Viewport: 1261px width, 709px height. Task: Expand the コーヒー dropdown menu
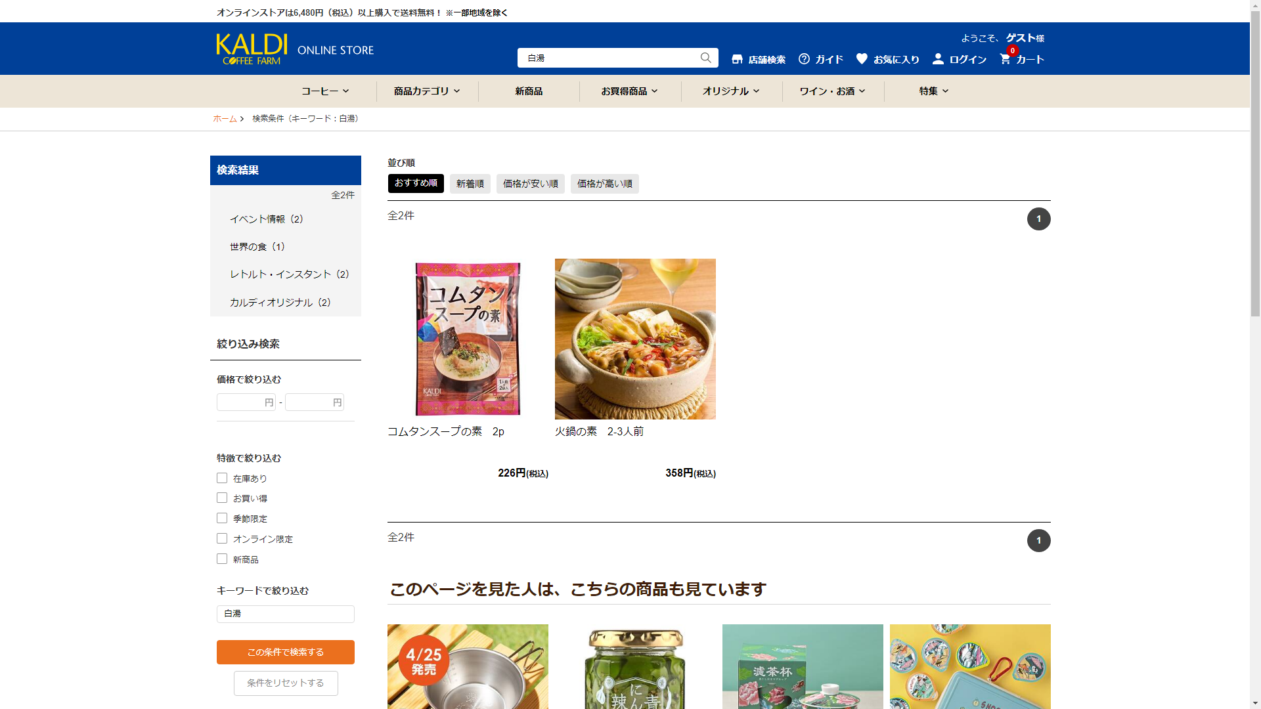(x=325, y=91)
